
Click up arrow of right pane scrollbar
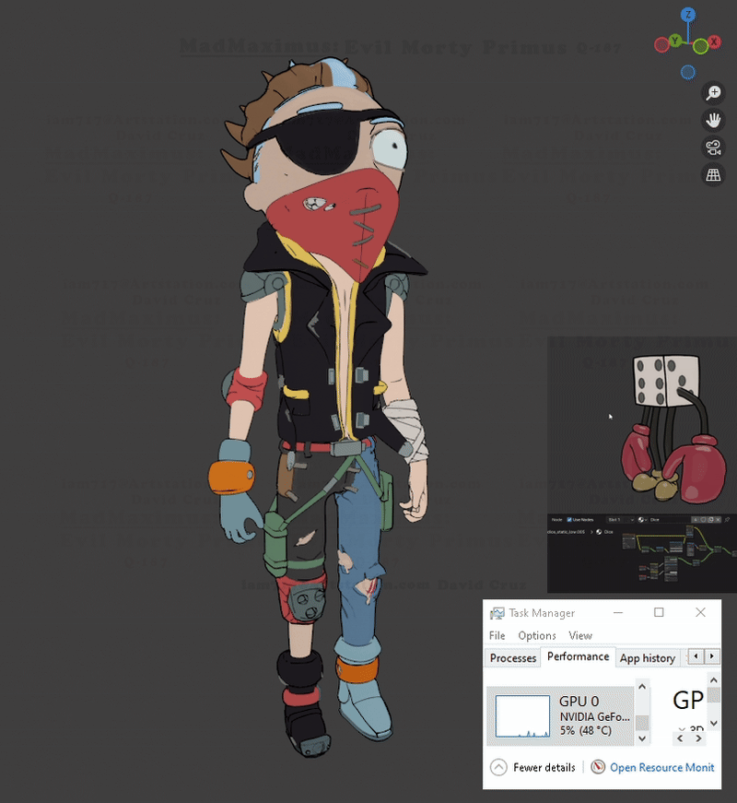714,680
